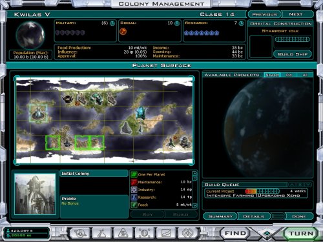Select the glowing cyan crystal building
The height and width of the screenshot is (242, 323).
coord(141,112)
